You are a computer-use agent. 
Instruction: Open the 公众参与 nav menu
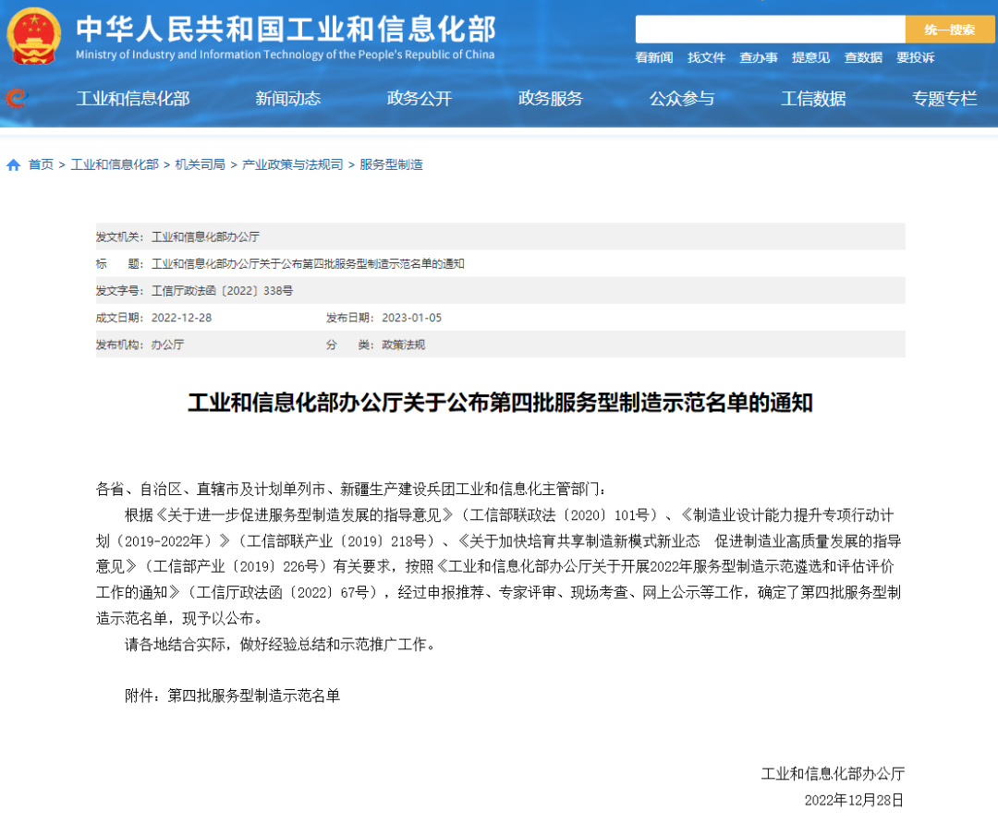tap(682, 99)
